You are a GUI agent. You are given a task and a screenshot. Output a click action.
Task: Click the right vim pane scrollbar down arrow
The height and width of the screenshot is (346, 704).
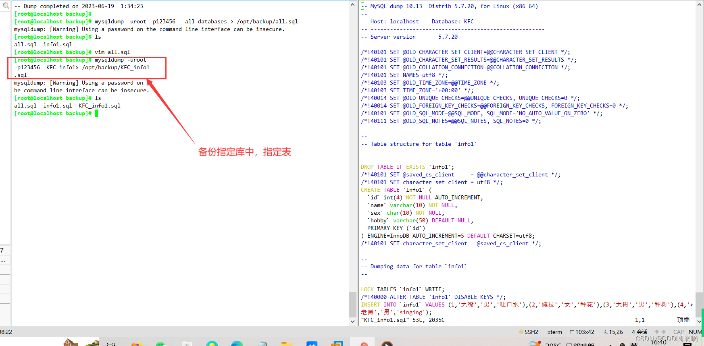[x=700, y=321]
